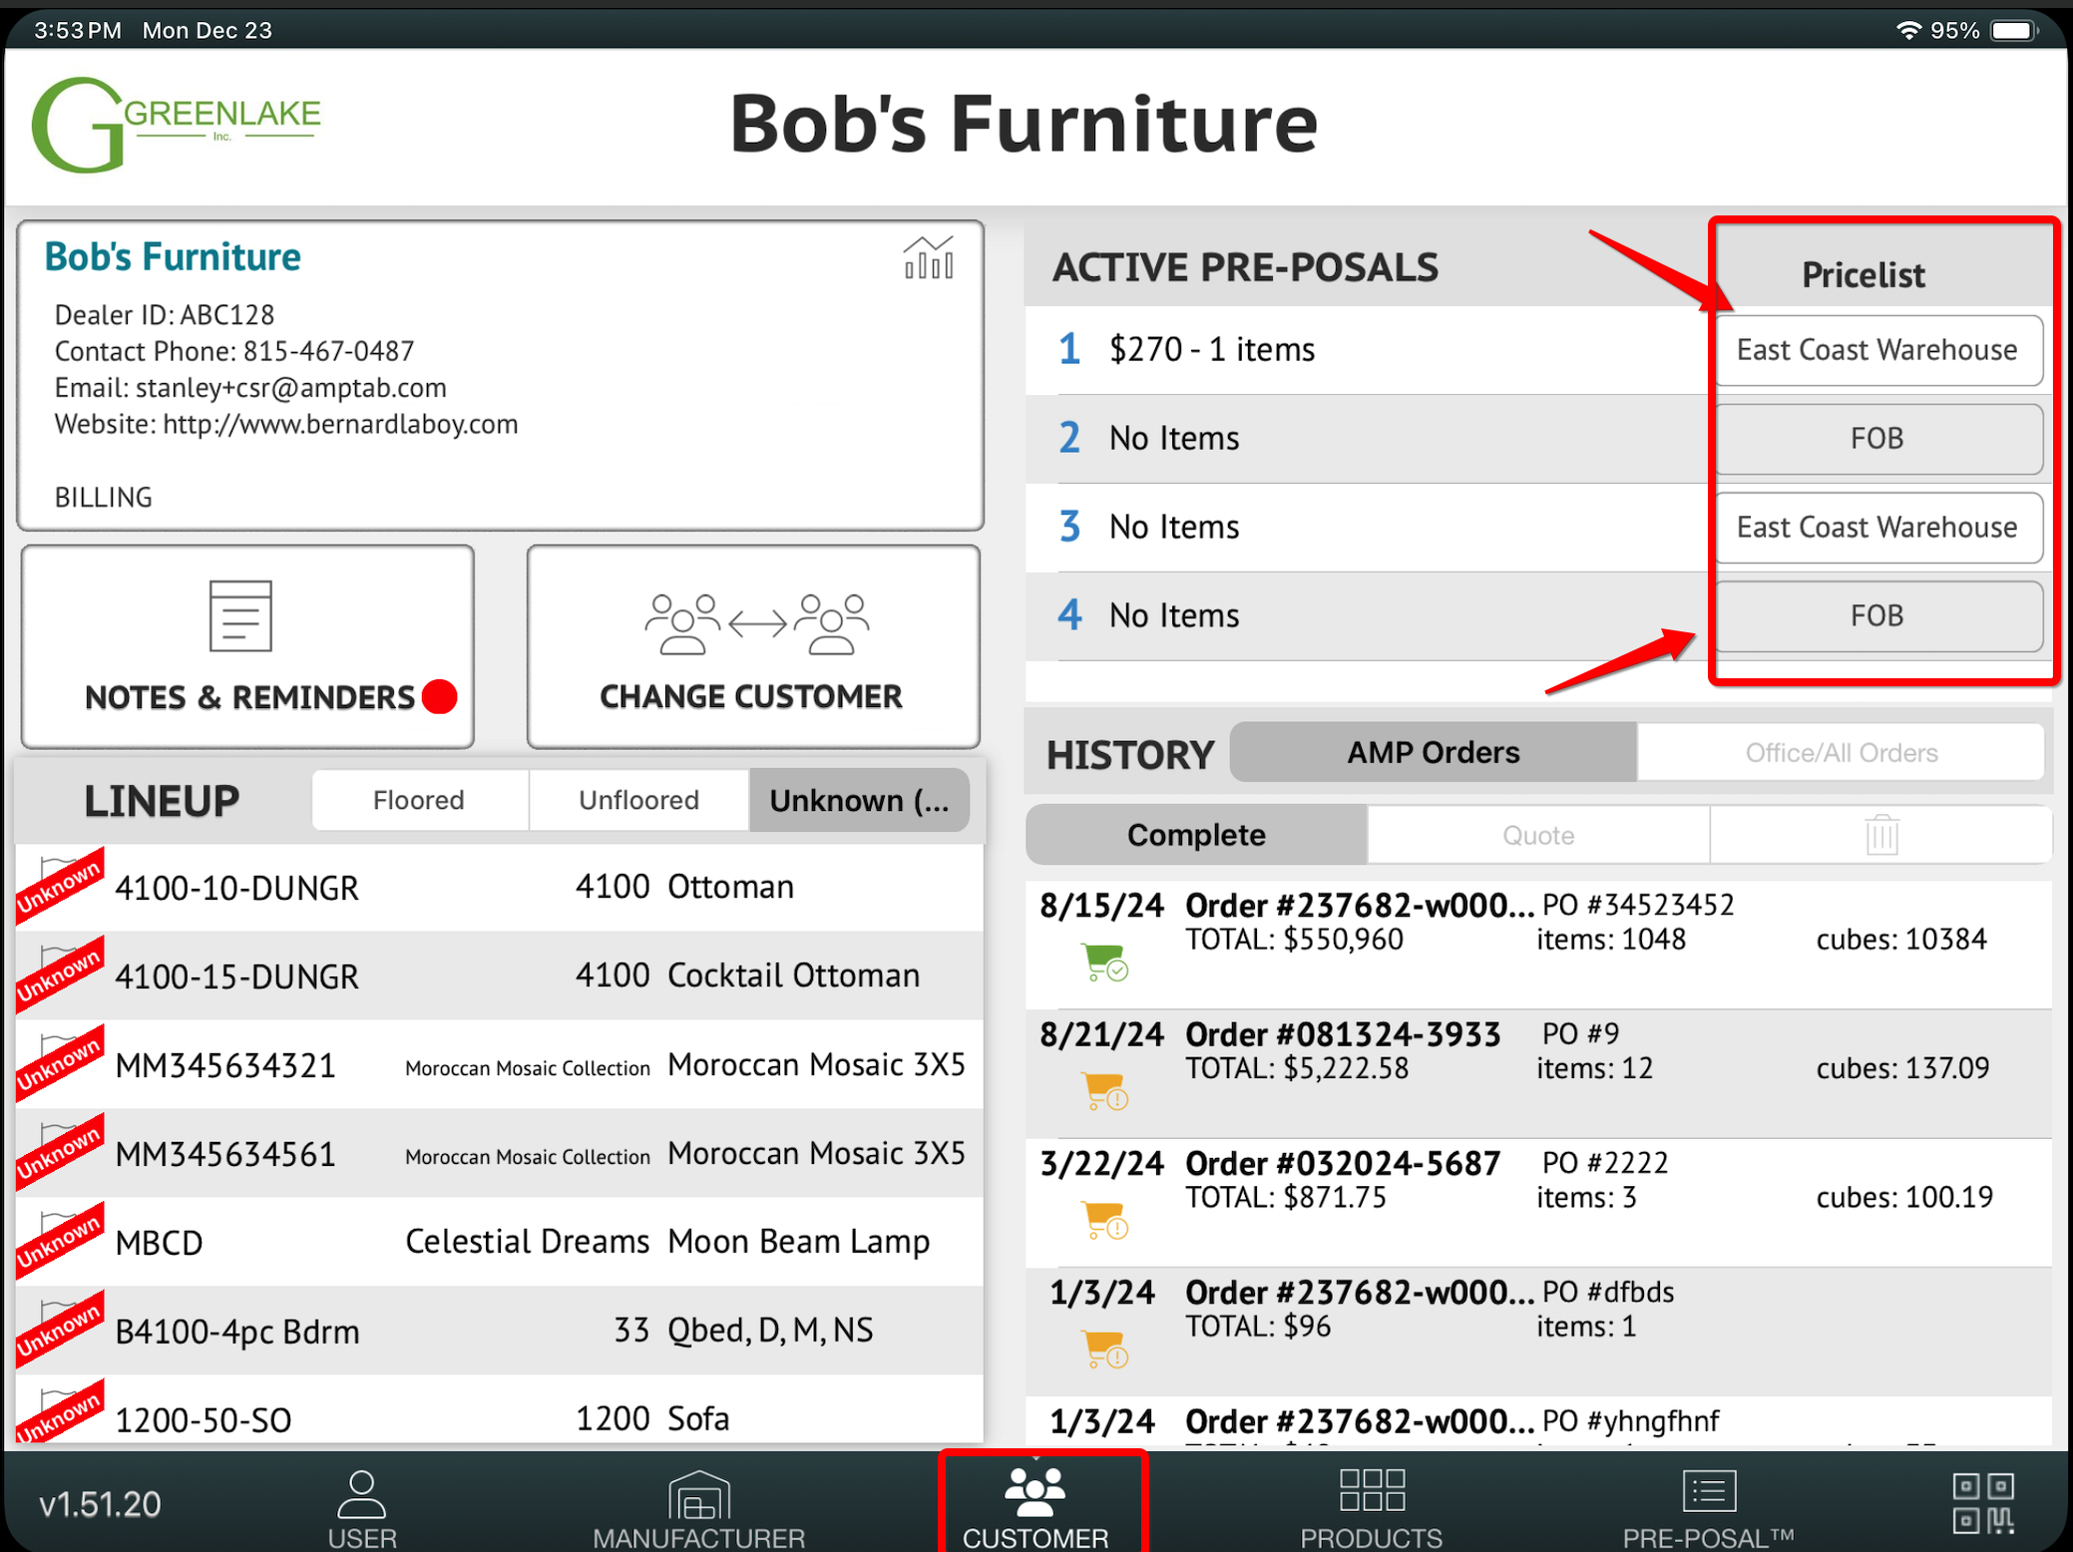
Task: Click green cart icon on 8/15/24 order
Action: (x=1104, y=962)
